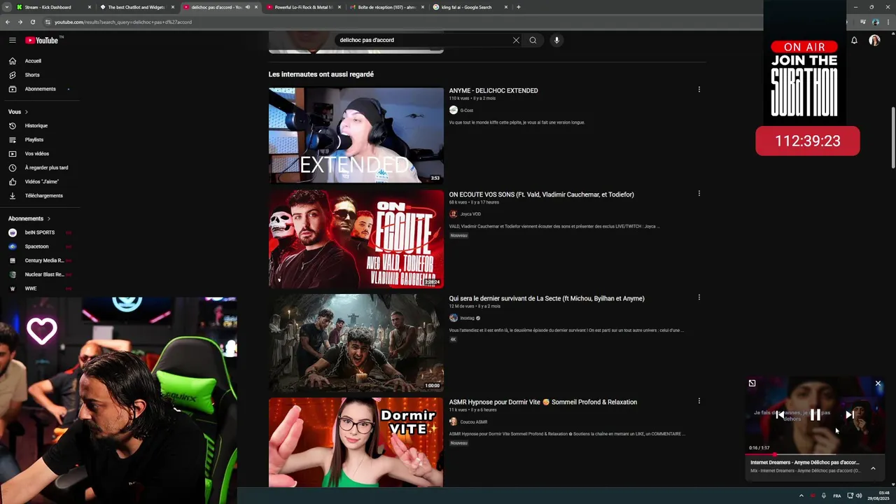896x504 pixels.
Task: Close the miniplayer
Action: 878,384
